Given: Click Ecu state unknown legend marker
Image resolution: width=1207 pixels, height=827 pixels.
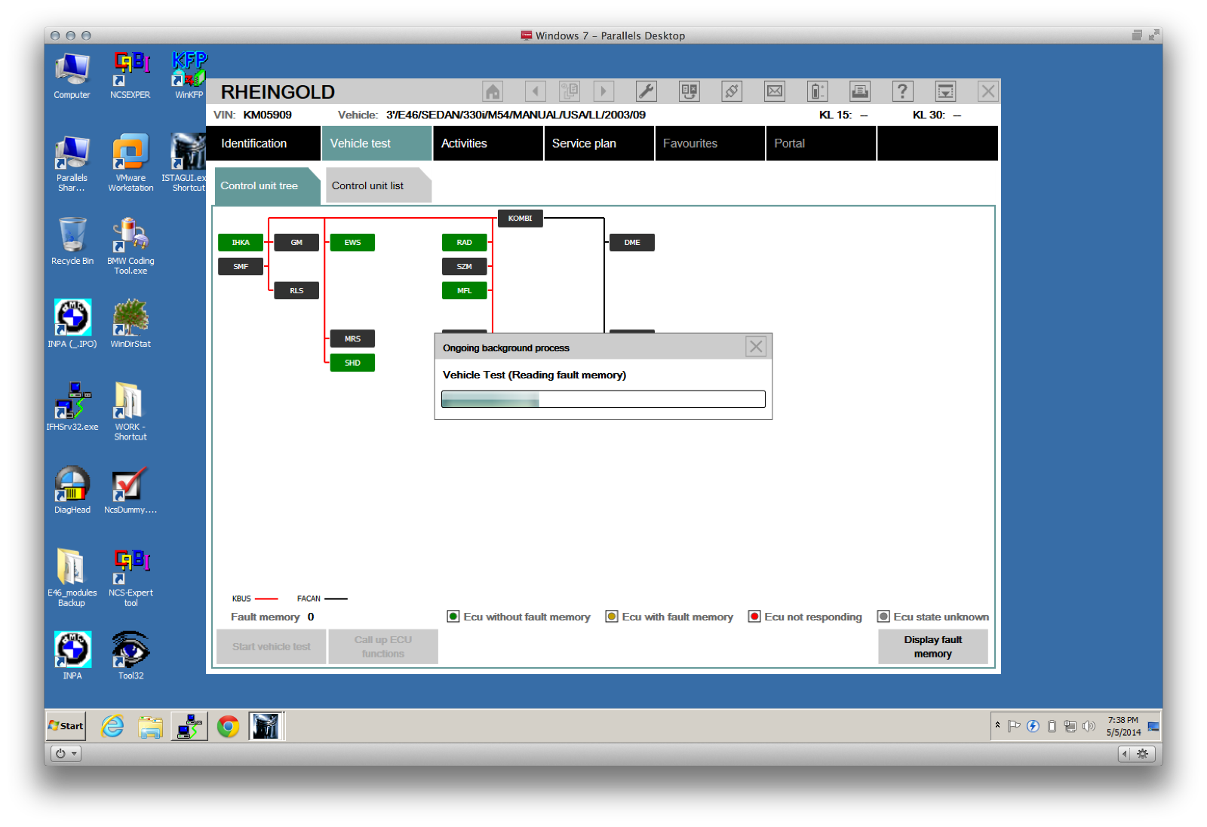Looking at the screenshot, I should tap(883, 617).
